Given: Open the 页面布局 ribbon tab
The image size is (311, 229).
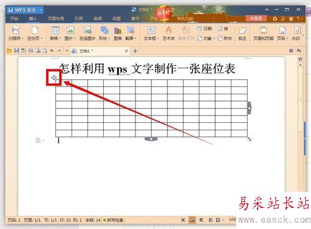Looking at the screenshot, I should (55, 19).
